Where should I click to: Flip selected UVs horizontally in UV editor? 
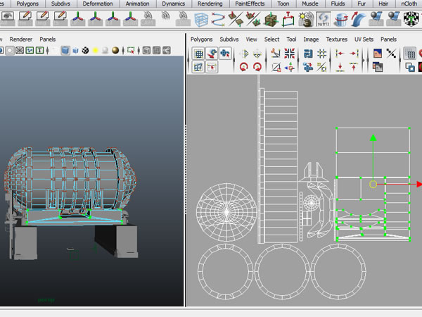click(x=244, y=54)
